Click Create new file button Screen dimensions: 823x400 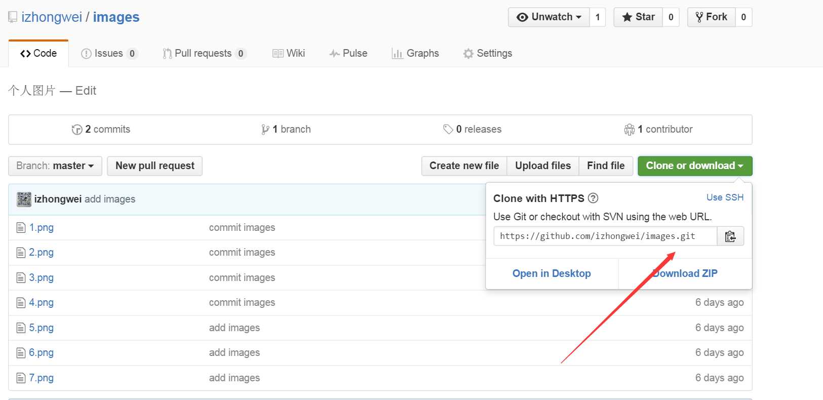[x=464, y=166]
